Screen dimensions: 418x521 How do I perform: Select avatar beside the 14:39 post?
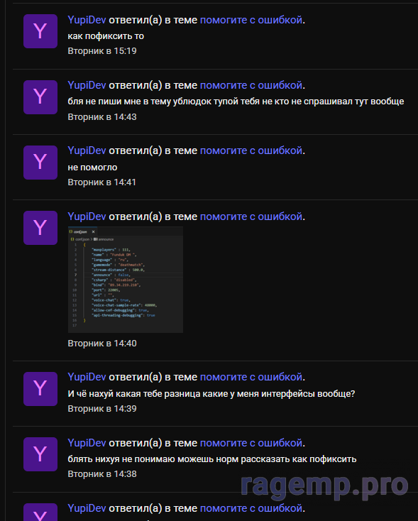click(x=40, y=389)
